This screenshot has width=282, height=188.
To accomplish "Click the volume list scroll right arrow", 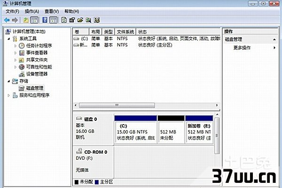I will pyautogui.click(x=217, y=105).
